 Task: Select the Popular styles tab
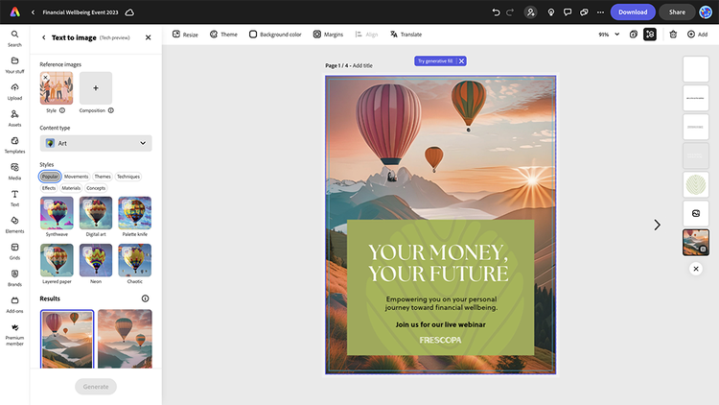click(x=50, y=177)
